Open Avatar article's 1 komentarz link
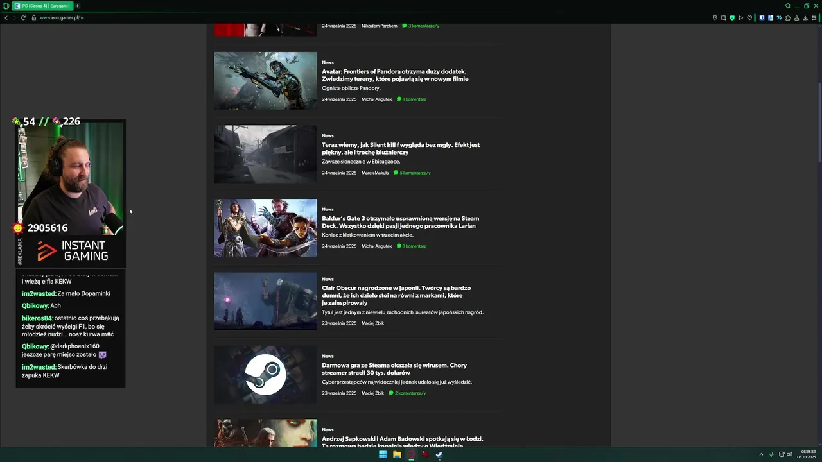The height and width of the screenshot is (462, 822). pyautogui.click(x=412, y=99)
